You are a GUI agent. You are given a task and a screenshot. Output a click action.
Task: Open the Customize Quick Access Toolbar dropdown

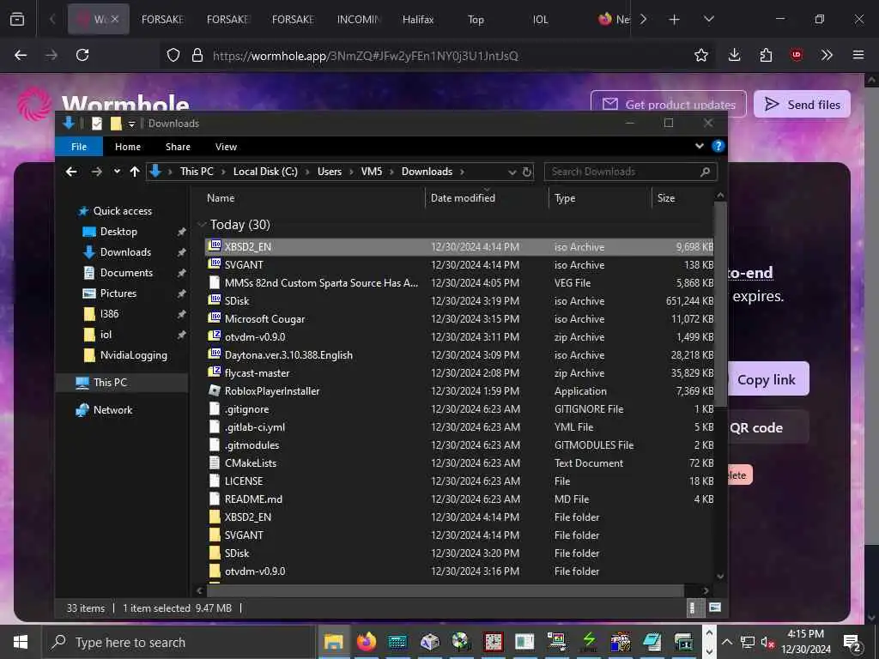point(131,124)
